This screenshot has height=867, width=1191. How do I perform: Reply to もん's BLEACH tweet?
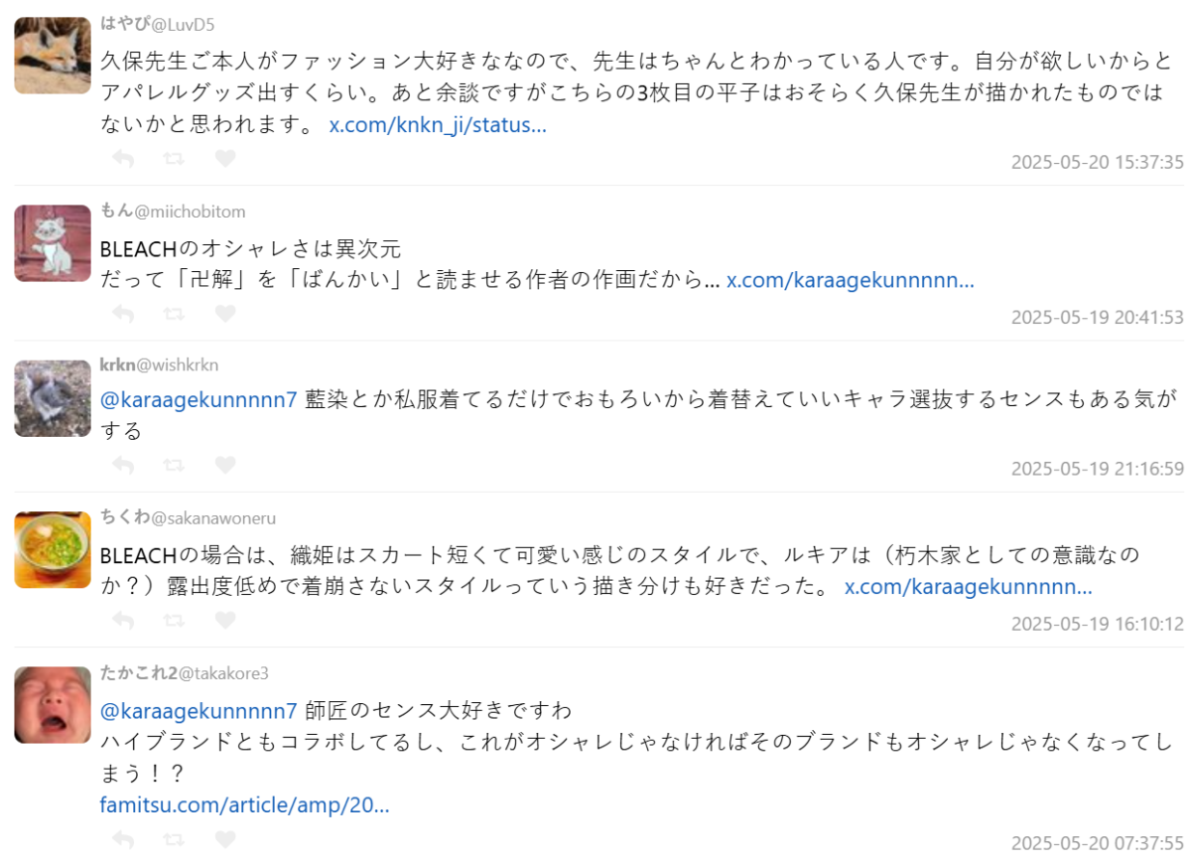pyautogui.click(x=123, y=314)
